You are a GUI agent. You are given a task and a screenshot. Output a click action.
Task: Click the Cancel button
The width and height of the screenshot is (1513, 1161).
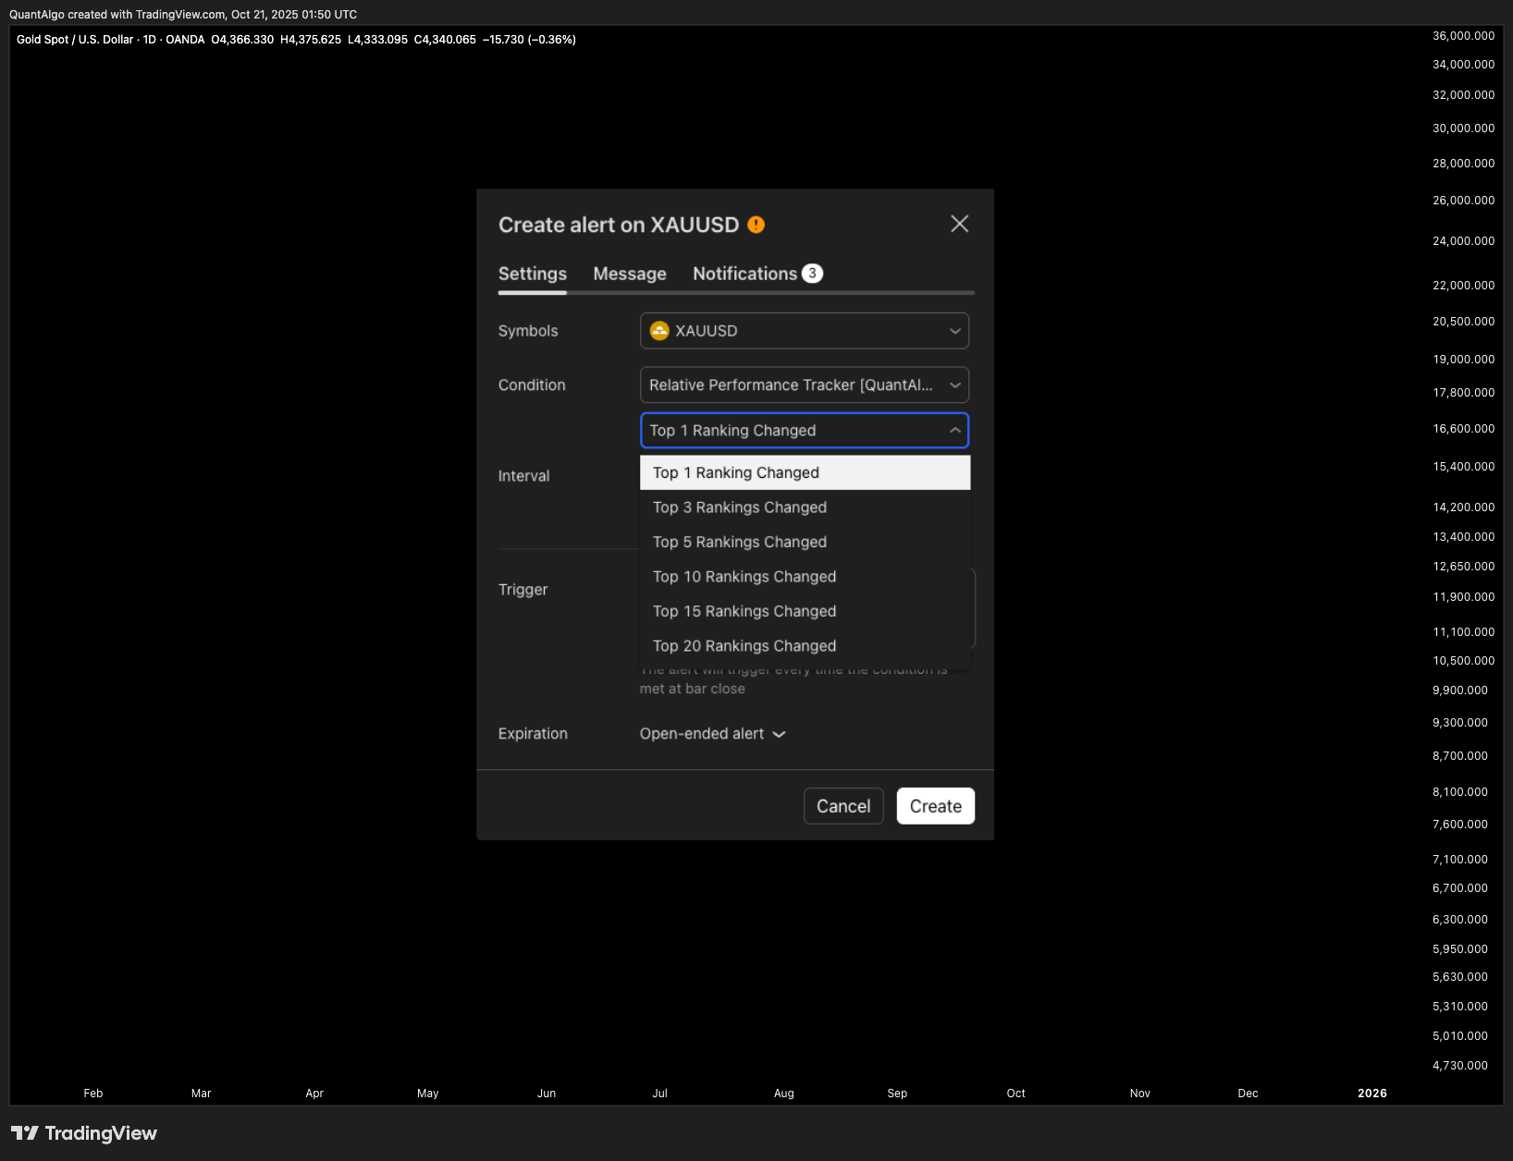(843, 806)
